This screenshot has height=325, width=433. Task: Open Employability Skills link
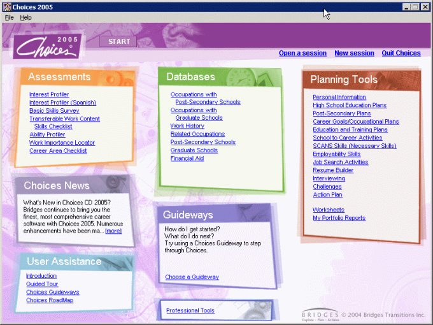click(337, 154)
